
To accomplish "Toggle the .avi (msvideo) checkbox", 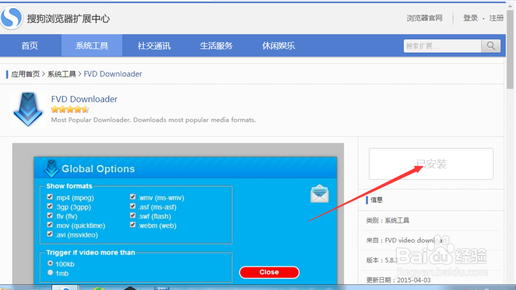I will coord(50,234).
